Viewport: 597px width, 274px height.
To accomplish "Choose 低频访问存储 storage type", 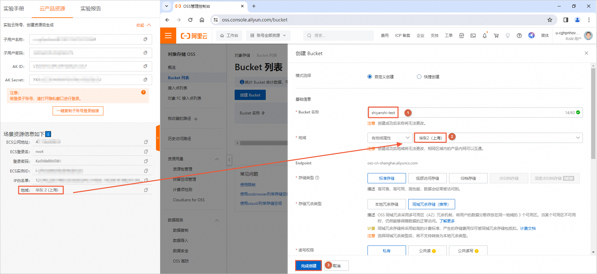I will pyautogui.click(x=428, y=178).
